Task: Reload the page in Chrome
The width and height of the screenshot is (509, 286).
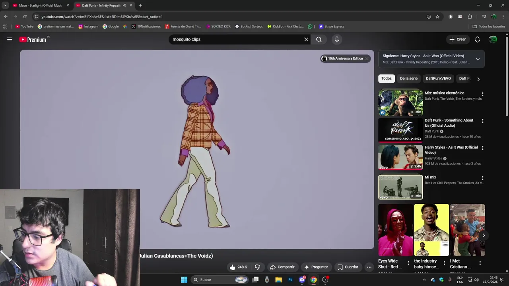Action: pos(25,17)
